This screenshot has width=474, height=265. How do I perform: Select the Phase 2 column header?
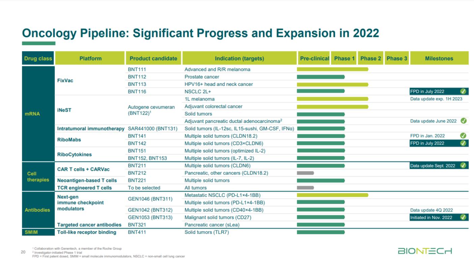pos(370,58)
